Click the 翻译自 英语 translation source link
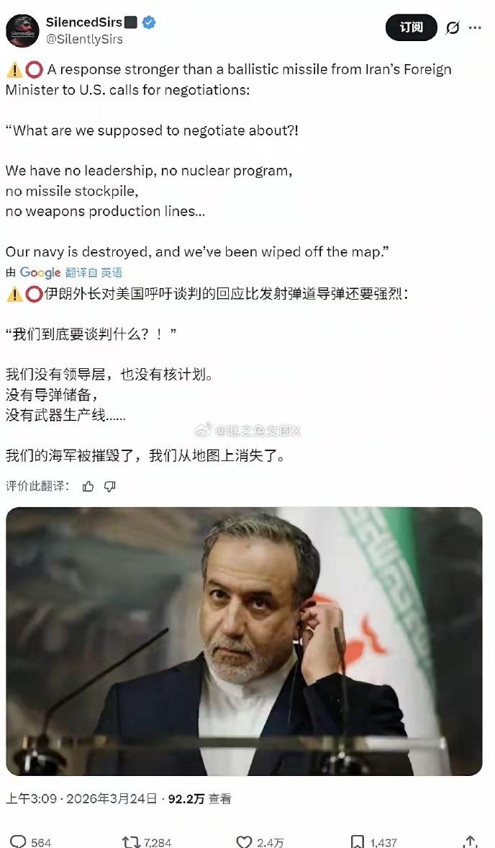Viewport: 495px width, 848px height. click(x=94, y=272)
